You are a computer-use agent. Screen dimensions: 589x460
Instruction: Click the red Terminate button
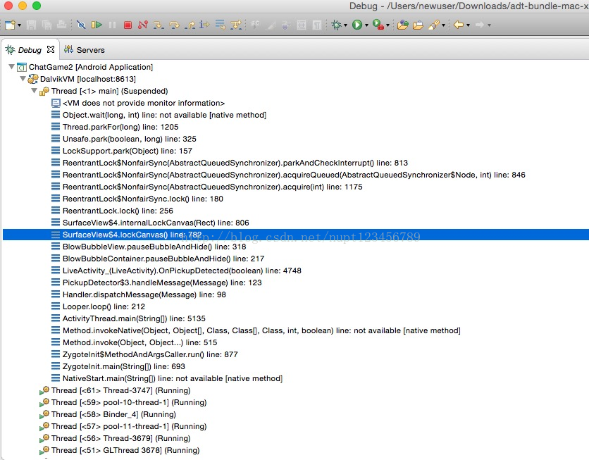[128, 25]
